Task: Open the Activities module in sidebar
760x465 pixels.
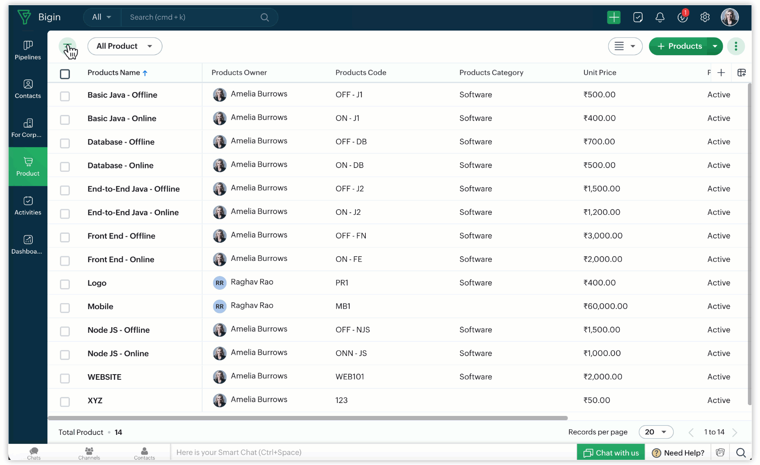Action: pyautogui.click(x=28, y=205)
